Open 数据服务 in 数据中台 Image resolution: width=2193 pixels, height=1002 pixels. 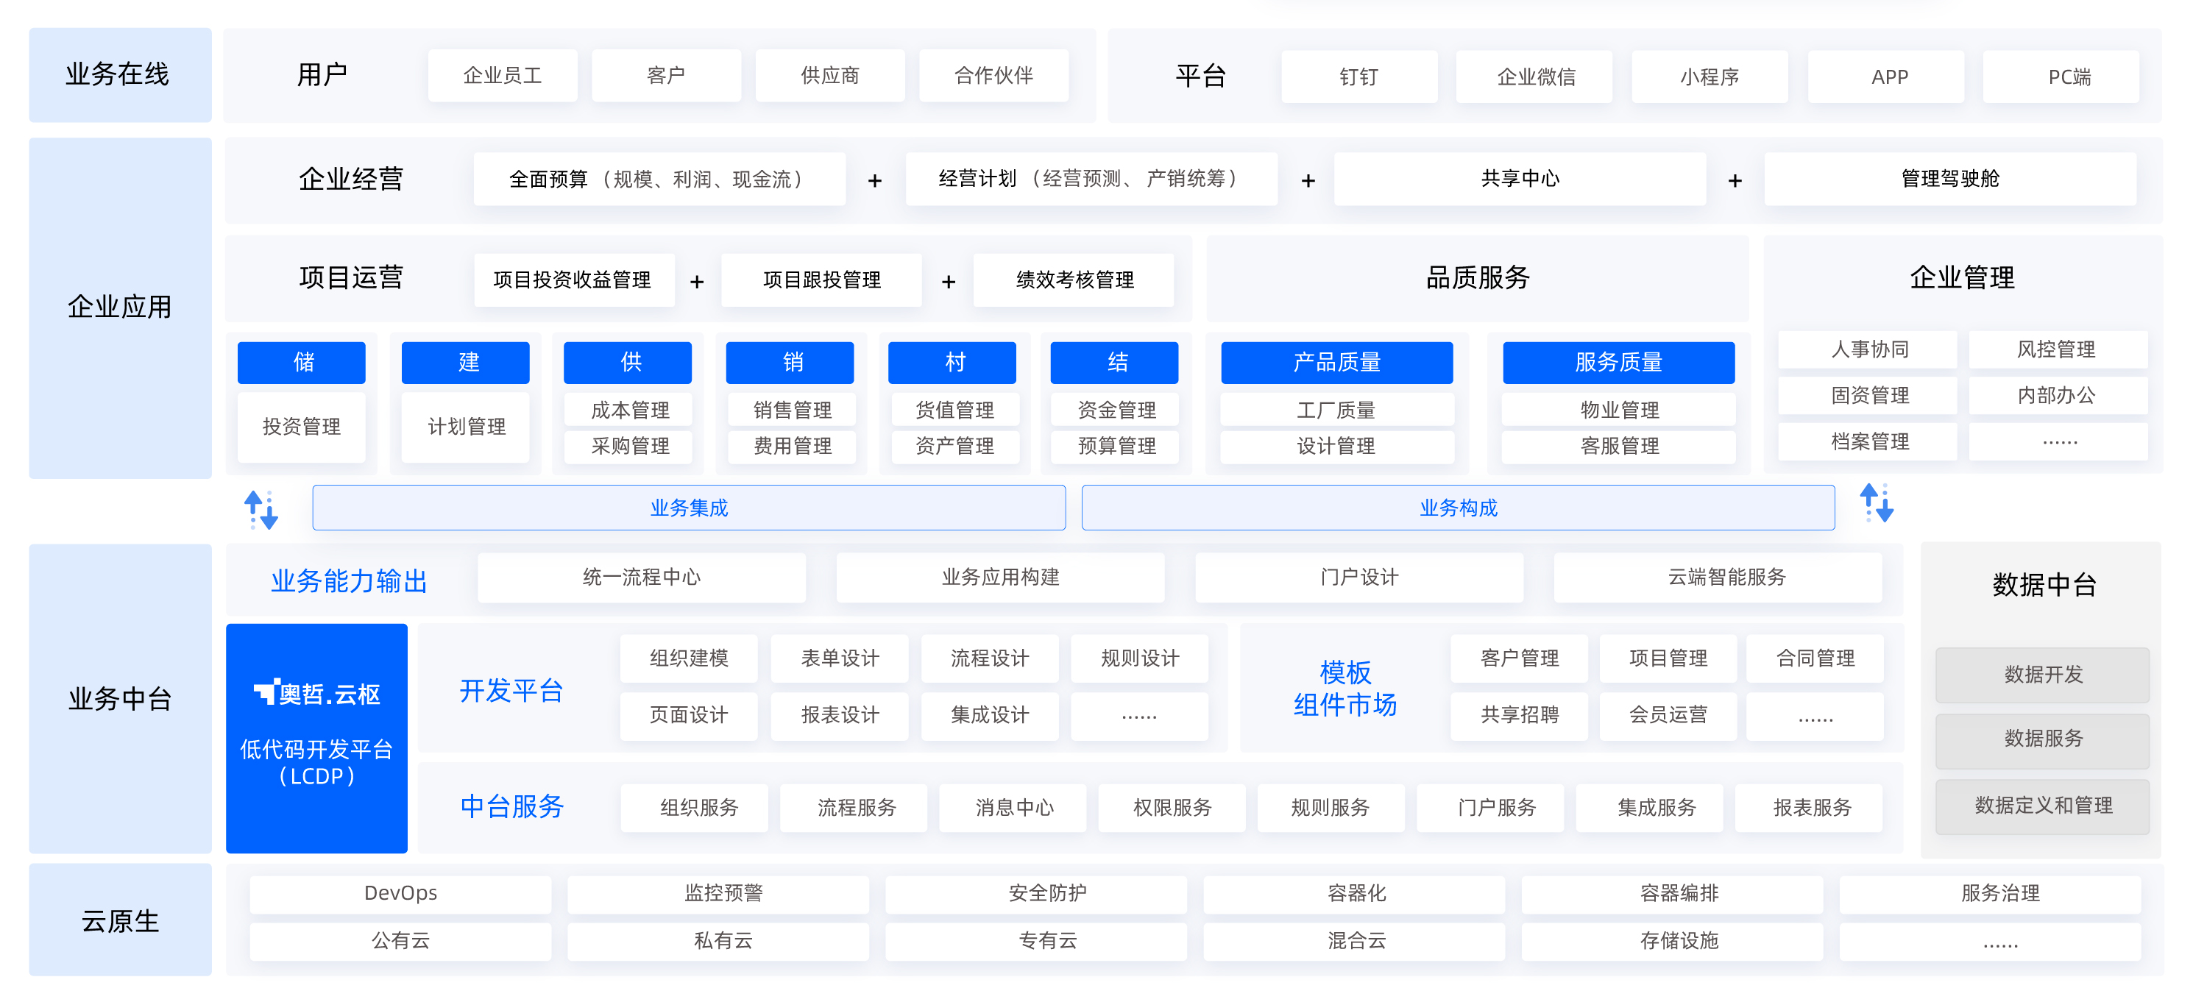(2042, 740)
